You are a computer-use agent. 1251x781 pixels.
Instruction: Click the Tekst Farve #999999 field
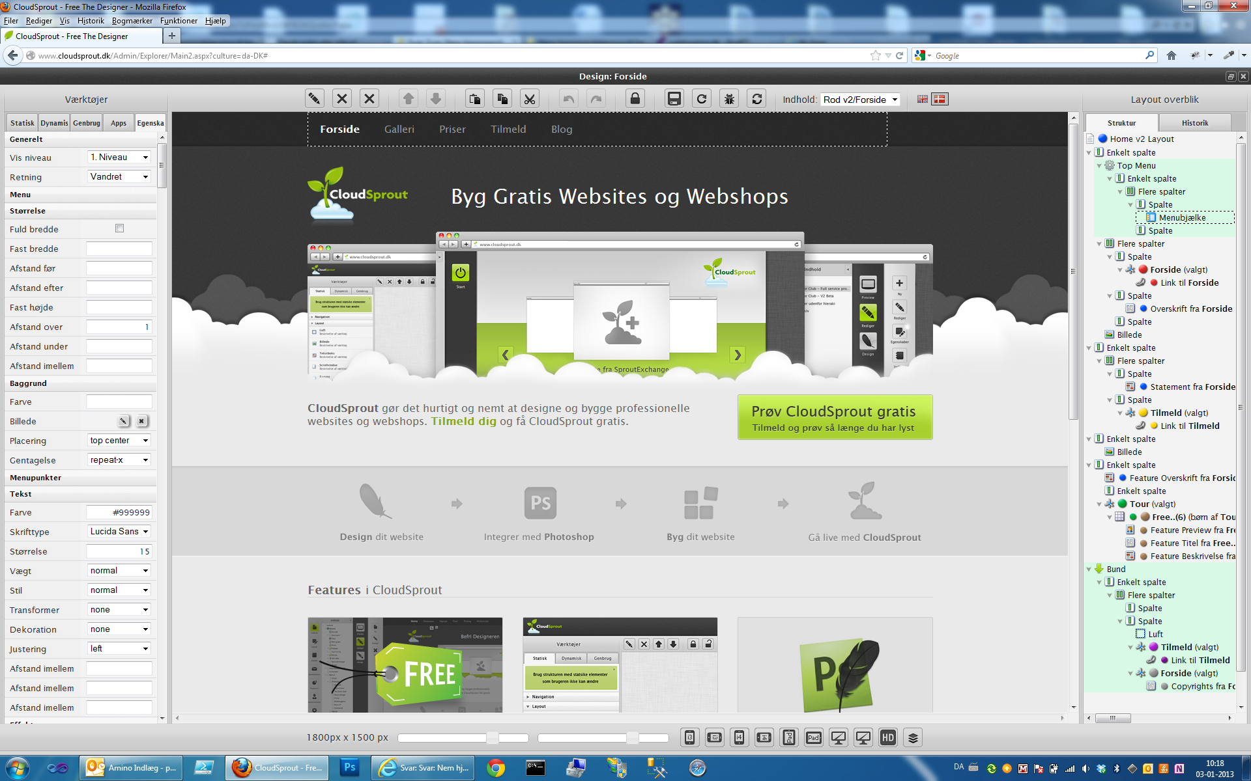tap(119, 512)
